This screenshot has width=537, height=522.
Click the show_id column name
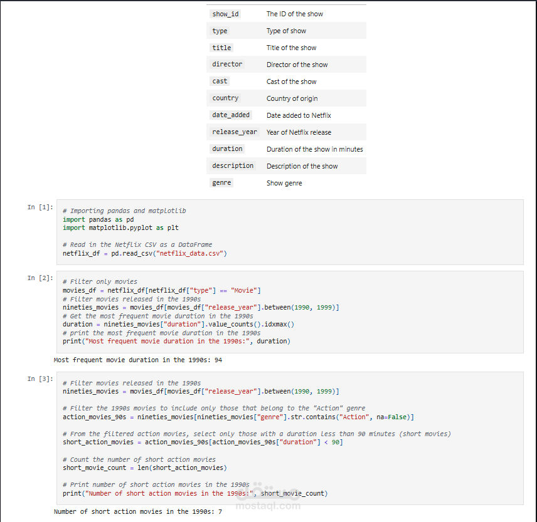225,14
